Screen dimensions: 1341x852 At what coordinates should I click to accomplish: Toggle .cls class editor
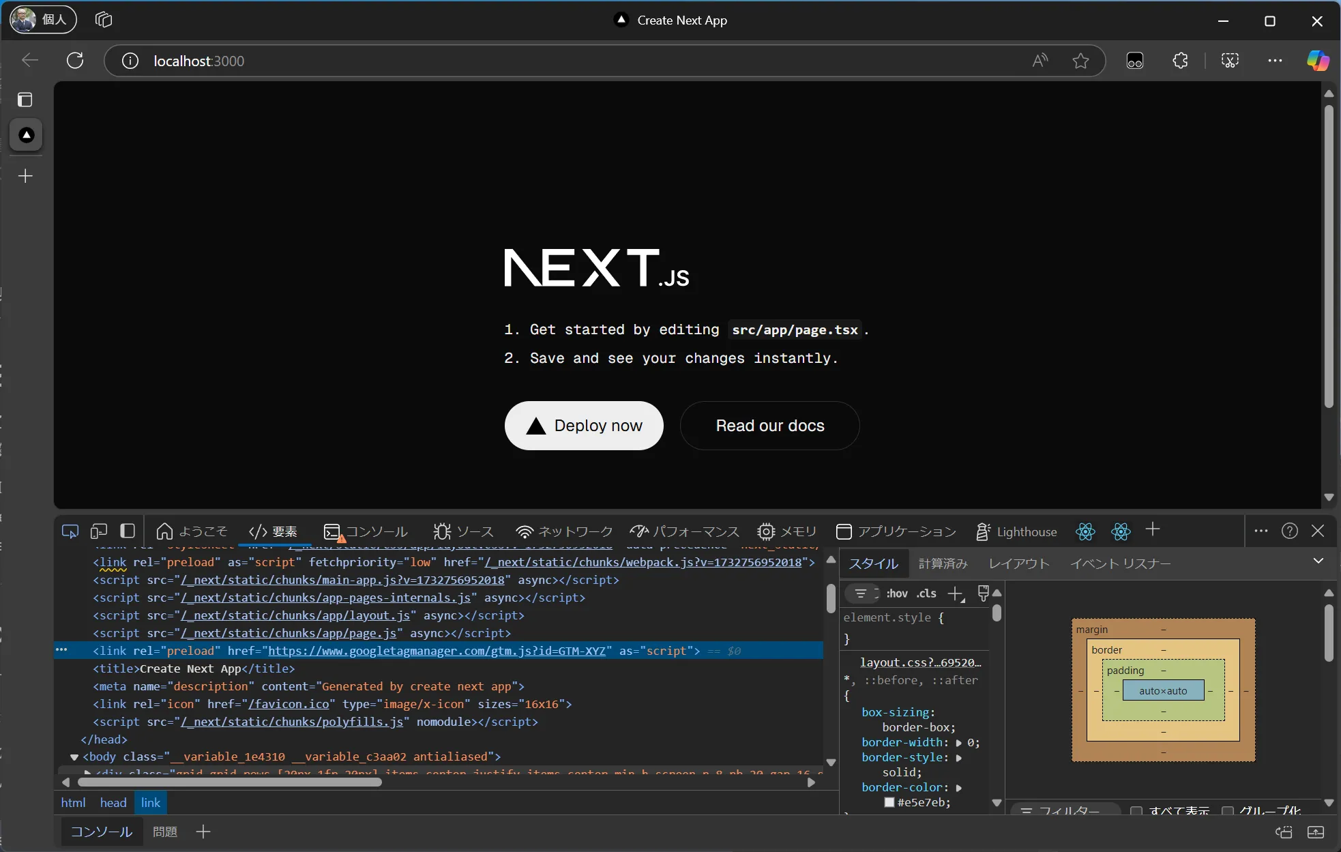point(926,593)
